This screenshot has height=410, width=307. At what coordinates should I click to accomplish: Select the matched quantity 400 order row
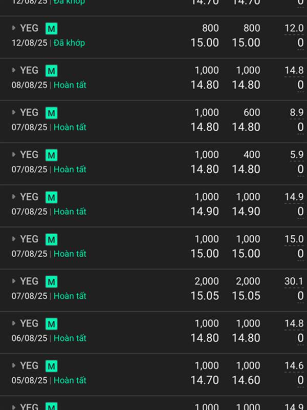153,163
